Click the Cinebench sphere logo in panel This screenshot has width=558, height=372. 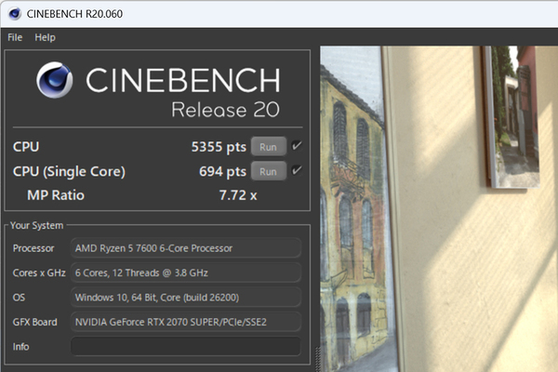(x=55, y=80)
